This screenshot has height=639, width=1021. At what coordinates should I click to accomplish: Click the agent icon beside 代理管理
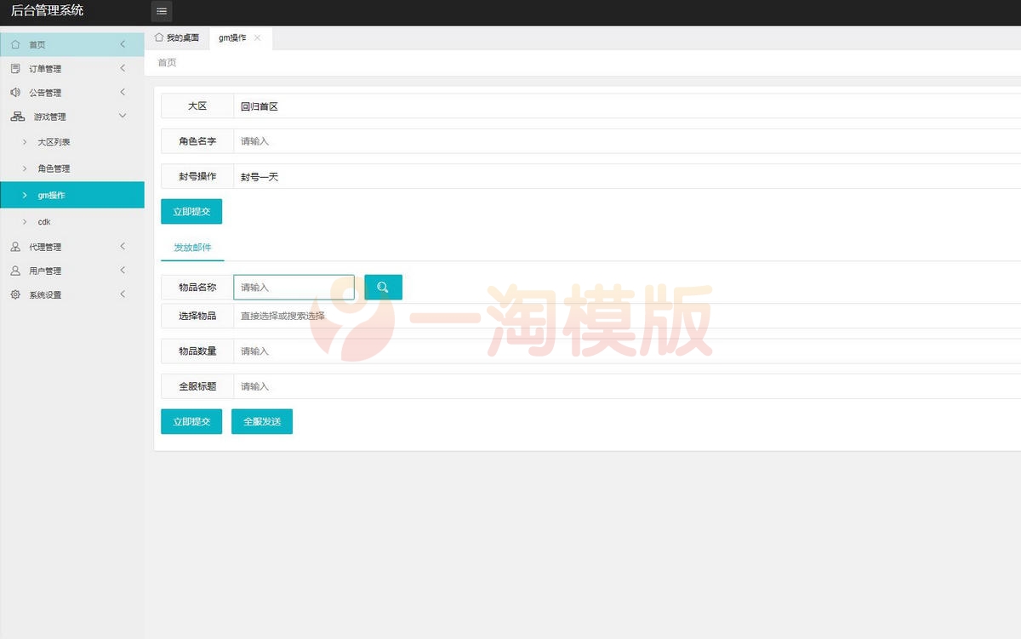(x=15, y=247)
